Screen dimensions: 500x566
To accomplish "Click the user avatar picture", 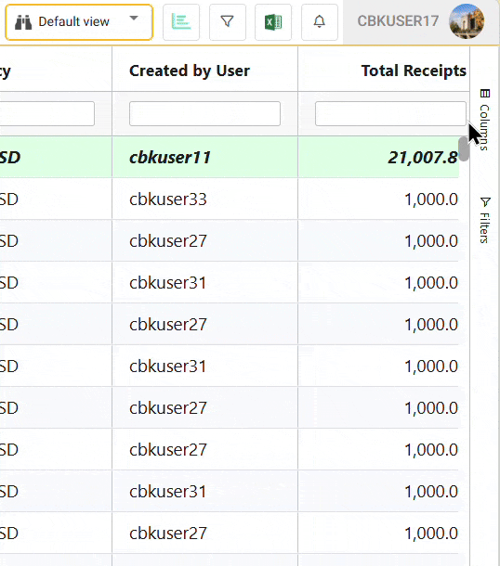I will click(x=467, y=21).
